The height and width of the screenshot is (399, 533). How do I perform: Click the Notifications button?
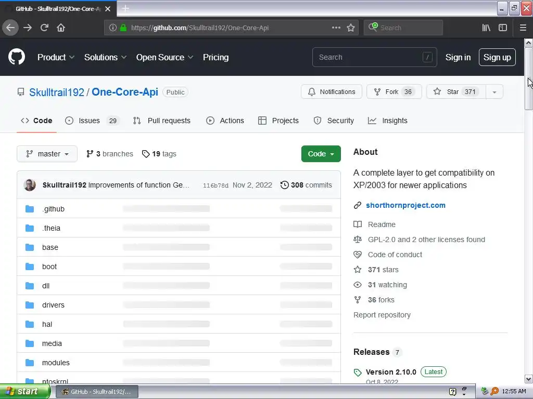pyautogui.click(x=332, y=91)
